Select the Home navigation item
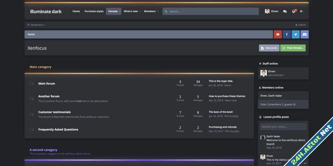Image resolution: width=333 pixels, height=166 pixels. point(76,11)
